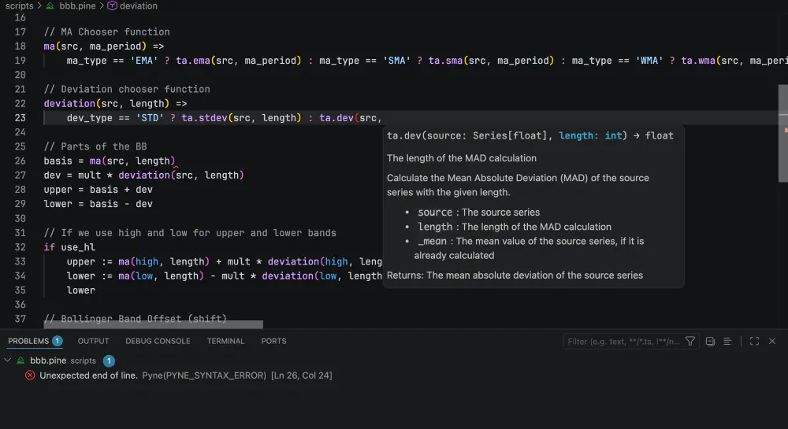Select the bbb.pine file entry in Problems
The image size is (788, 429).
coord(48,361)
